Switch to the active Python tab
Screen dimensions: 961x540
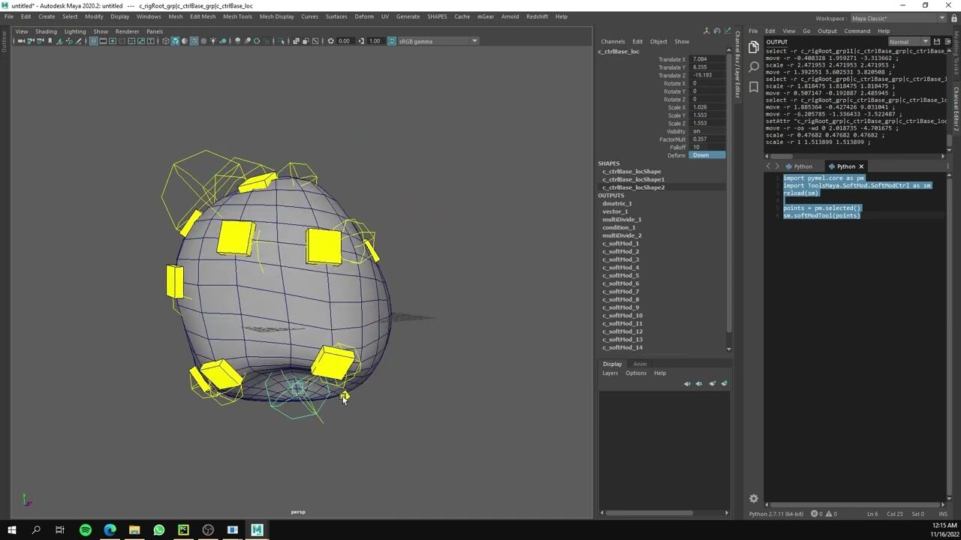pyautogui.click(x=845, y=166)
